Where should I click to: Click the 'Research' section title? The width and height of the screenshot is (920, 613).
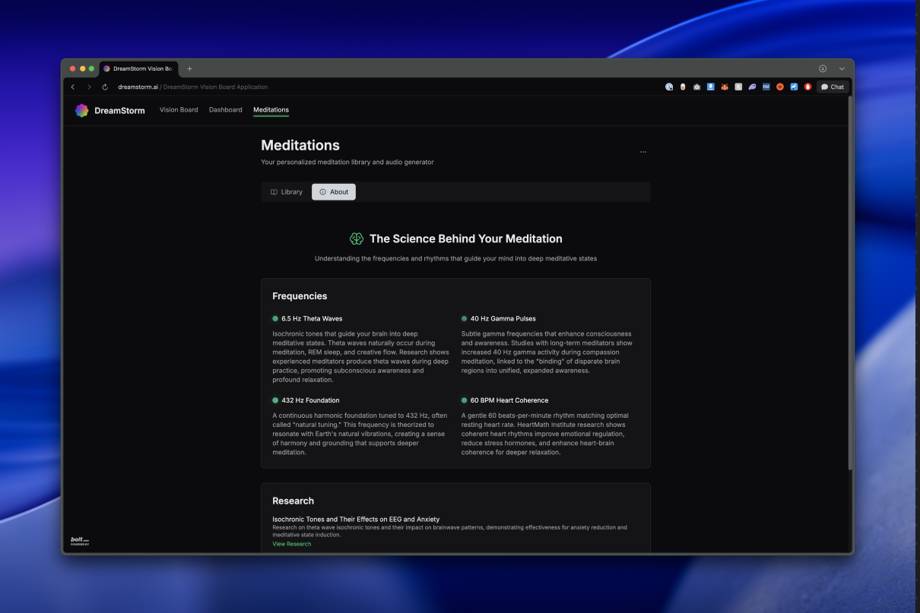coord(293,501)
